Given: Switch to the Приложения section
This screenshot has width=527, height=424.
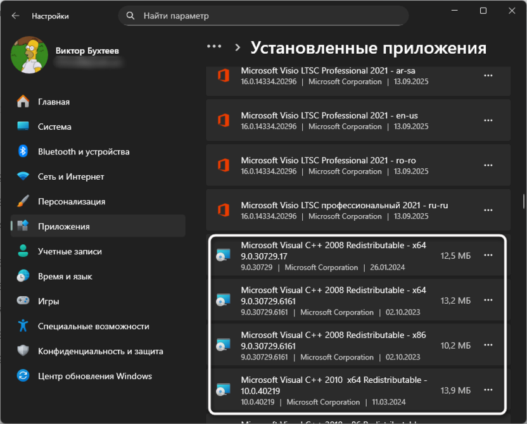Looking at the screenshot, I should 23,227.
